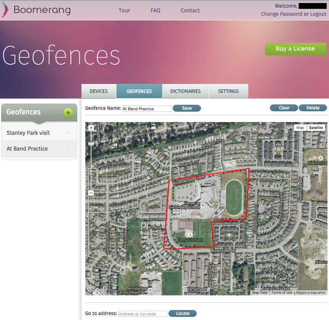Switch map to Map view
This screenshot has height=320, width=329.
point(300,127)
